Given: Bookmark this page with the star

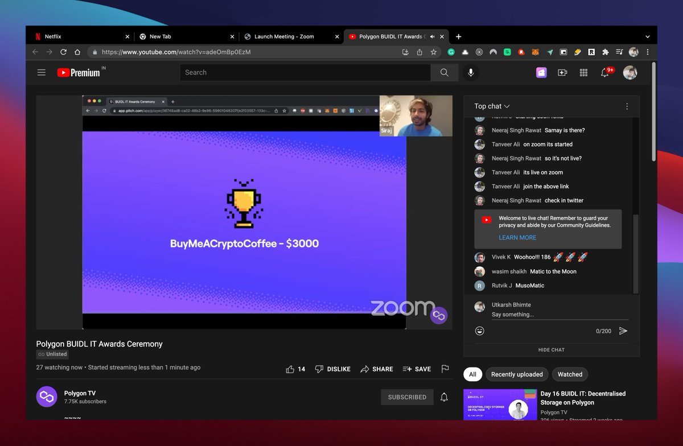Looking at the screenshot, I should [434, 52].
